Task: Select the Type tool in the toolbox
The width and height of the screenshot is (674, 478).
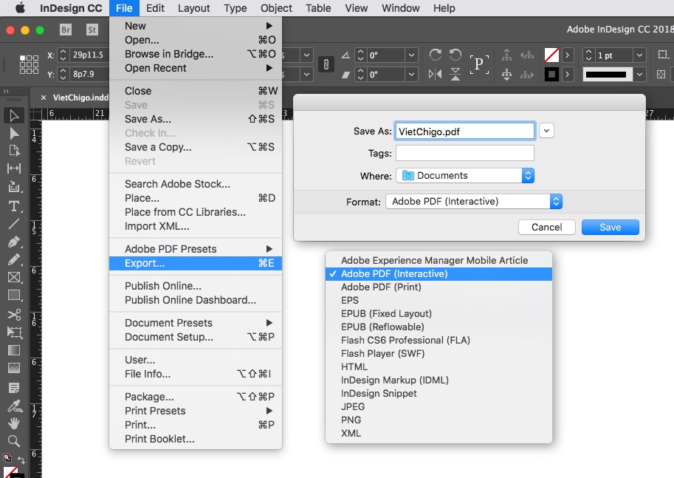Action: tap(13, 205)
